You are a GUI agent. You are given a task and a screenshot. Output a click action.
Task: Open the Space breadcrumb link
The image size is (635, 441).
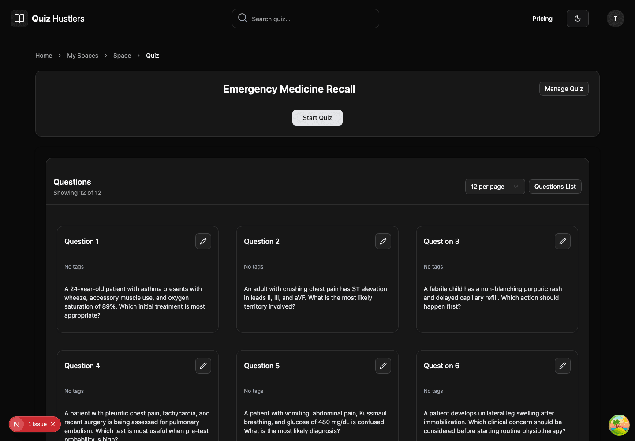point(122,56)
